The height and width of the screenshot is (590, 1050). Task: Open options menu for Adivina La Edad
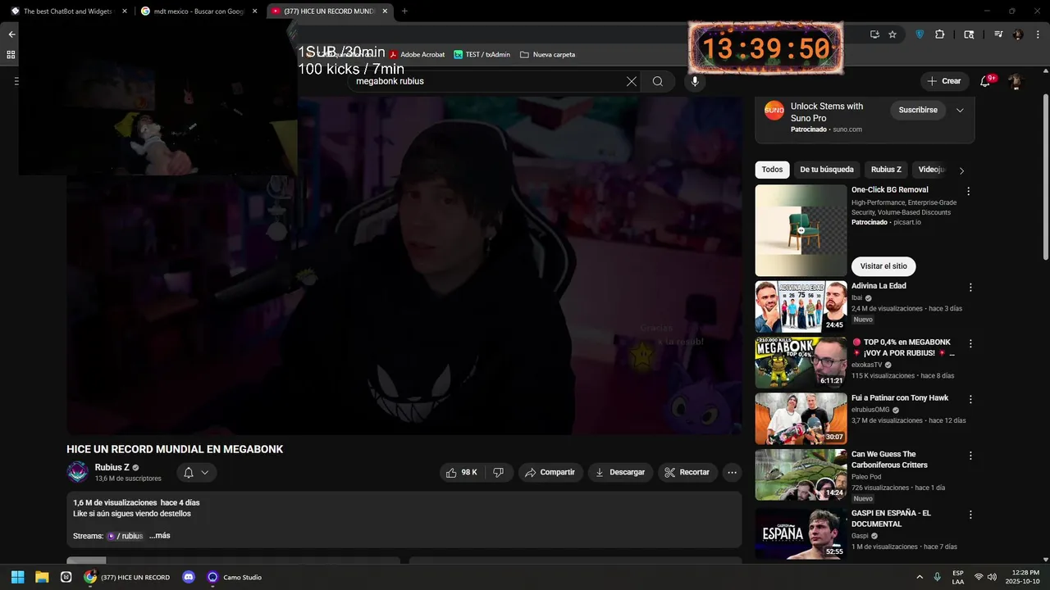(970, 288)
